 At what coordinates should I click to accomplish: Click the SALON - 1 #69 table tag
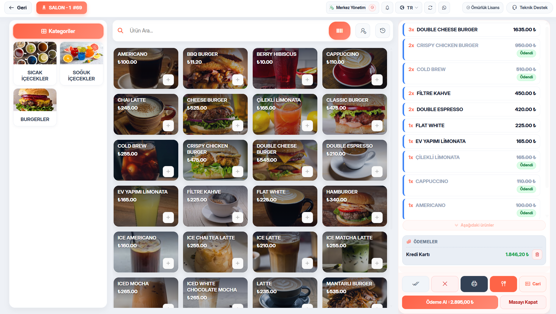pos(61,8)
